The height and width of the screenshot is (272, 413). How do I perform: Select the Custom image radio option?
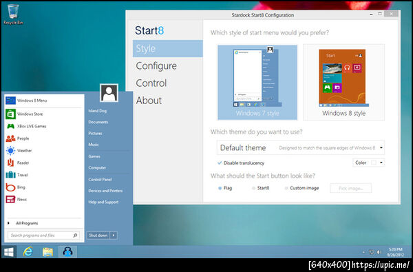coord(286,188)
